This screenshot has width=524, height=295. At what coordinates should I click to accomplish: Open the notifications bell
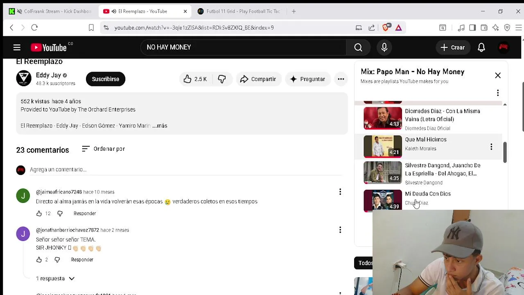[481, 48]
